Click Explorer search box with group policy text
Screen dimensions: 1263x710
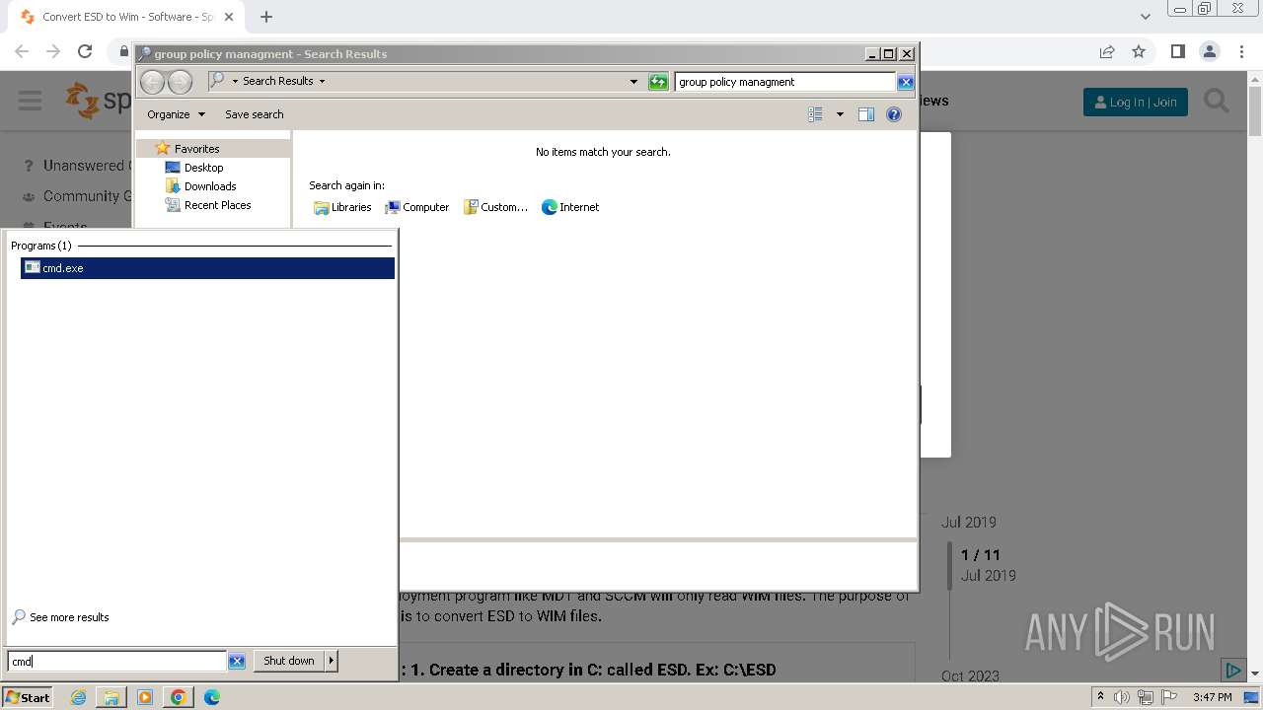click(785, 82)
